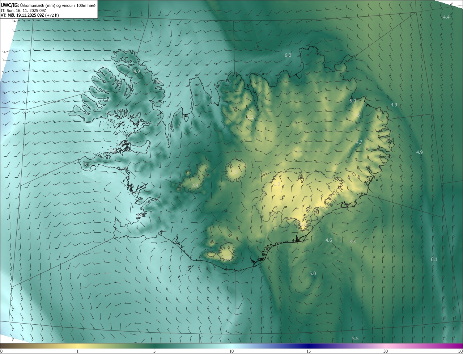Click the 4.7 value in east Iceland

(359, 142)
